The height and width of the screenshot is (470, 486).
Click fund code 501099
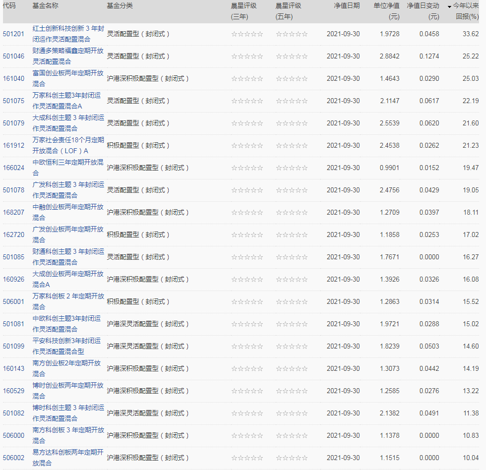(x=13, y=347)
